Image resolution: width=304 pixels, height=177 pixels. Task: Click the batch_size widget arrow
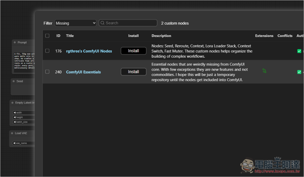click(15, 122)
